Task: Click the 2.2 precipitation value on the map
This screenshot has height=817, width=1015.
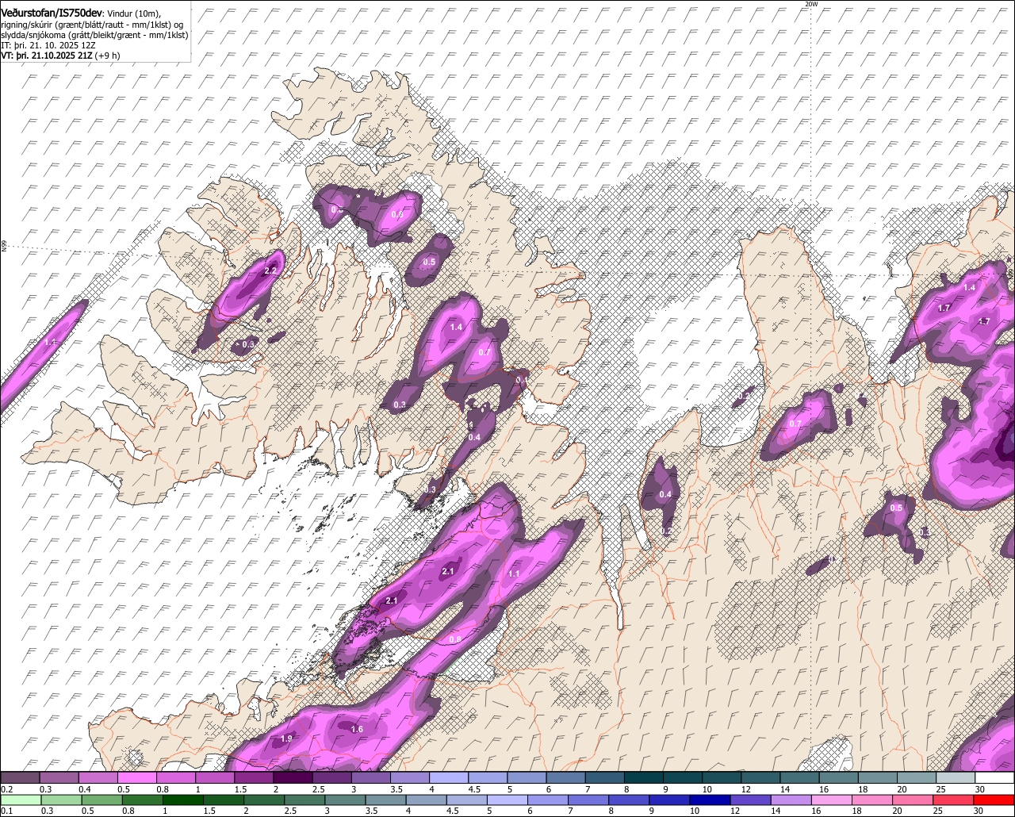Action: [x=270, y=270]
